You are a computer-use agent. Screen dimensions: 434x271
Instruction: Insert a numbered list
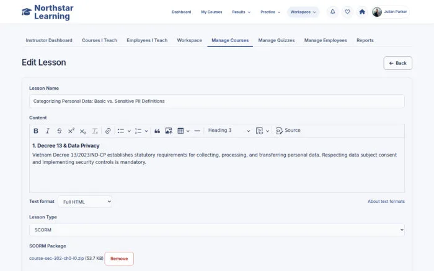point(138,131)
